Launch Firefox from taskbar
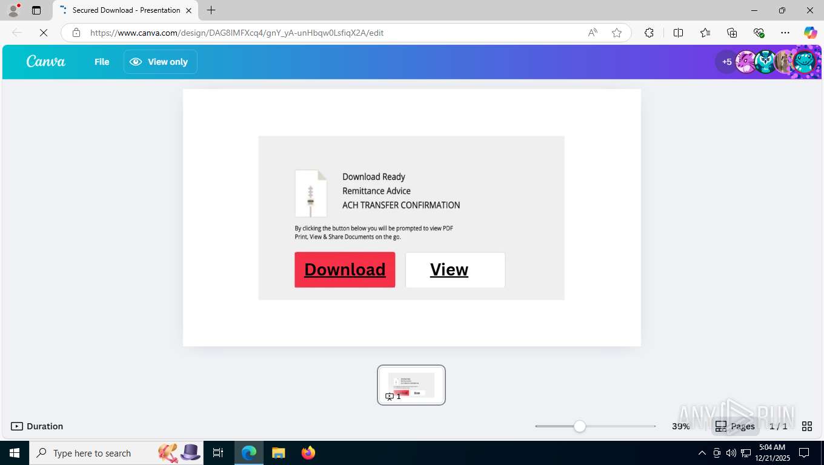The image size is (824, 465). click(x=308, y=453)
